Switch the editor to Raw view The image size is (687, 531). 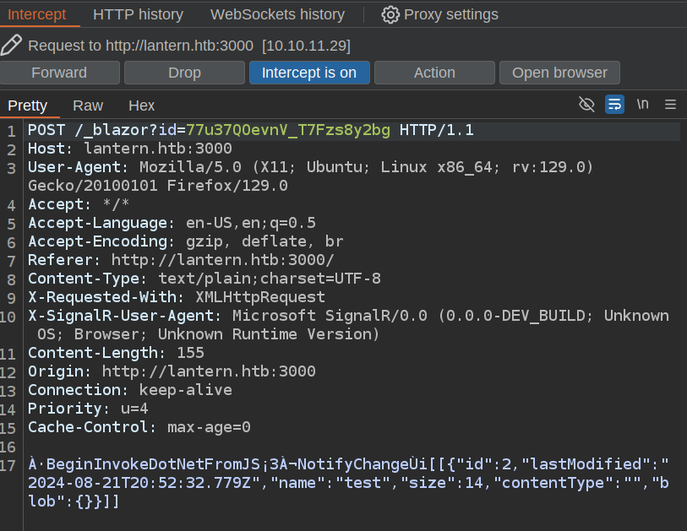[x=88, y=106]
